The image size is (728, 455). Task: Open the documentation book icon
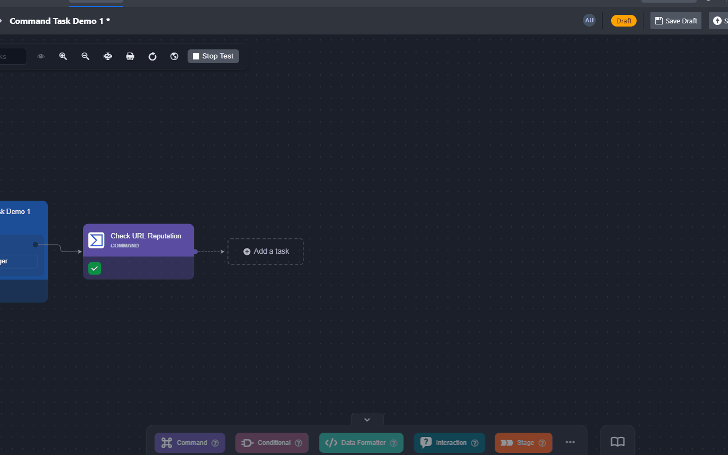coord(617,442)
